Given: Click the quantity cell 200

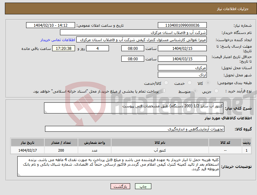Looking at the screenshot, I should coord(61,150).
